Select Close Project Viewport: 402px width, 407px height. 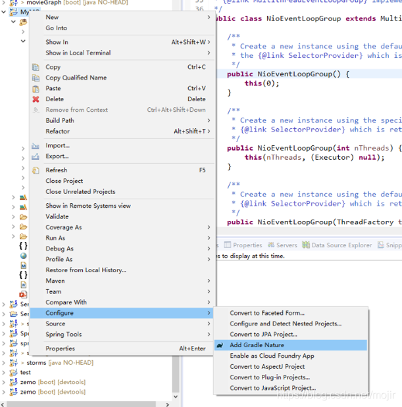(x=122, y=181)
